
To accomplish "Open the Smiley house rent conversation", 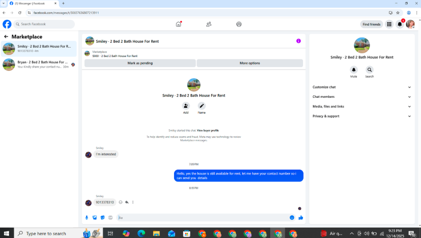I will (39, 48).
